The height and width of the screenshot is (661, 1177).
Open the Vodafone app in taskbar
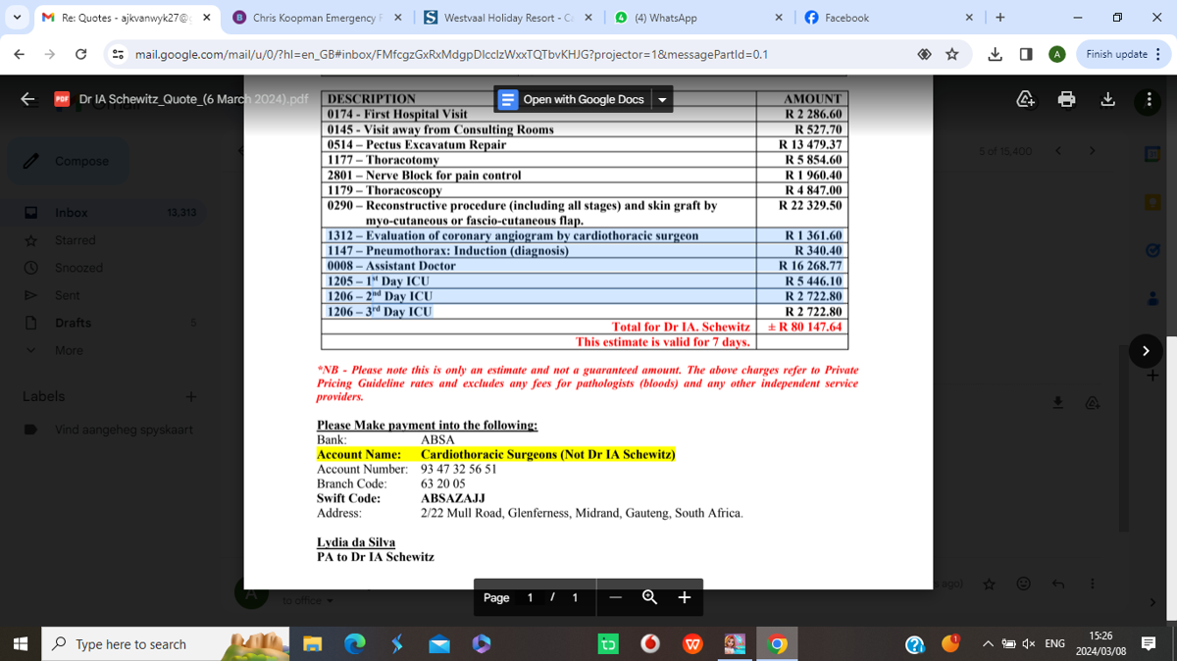coord(650,644)
